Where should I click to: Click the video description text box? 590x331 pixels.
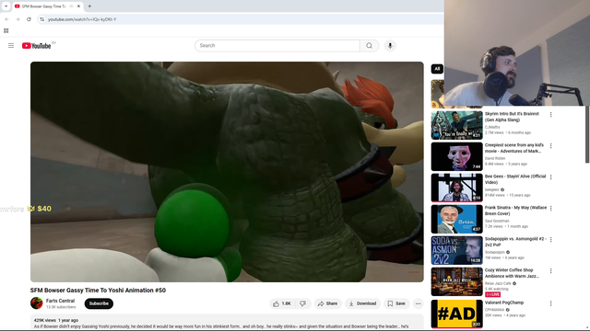click(x=227, y=323)
